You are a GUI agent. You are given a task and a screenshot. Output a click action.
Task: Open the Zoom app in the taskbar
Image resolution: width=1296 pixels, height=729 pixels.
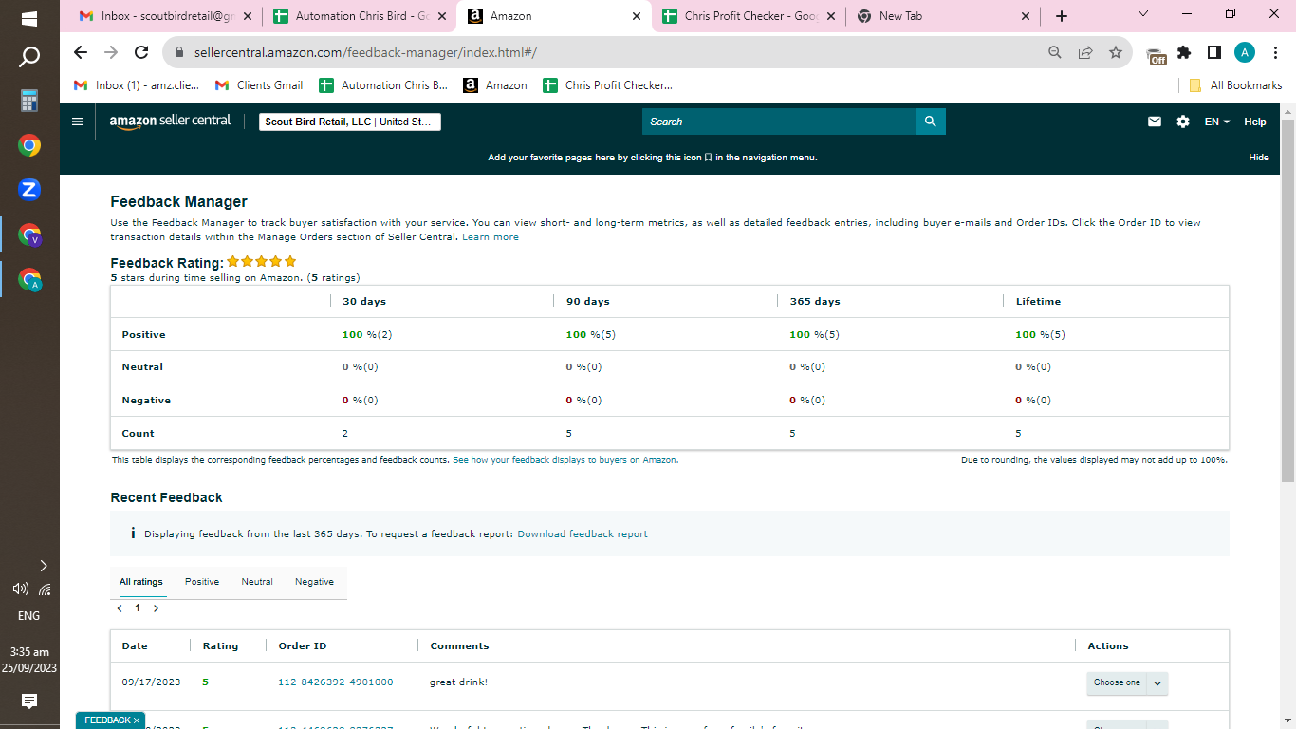29,190
